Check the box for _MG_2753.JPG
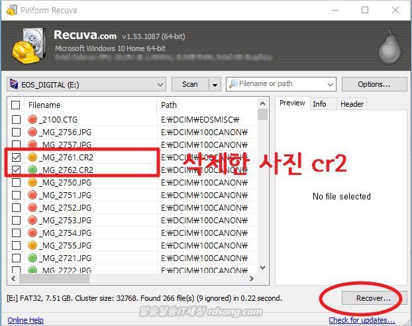Screen dimensions: 412x326 [x=17, y=220]
